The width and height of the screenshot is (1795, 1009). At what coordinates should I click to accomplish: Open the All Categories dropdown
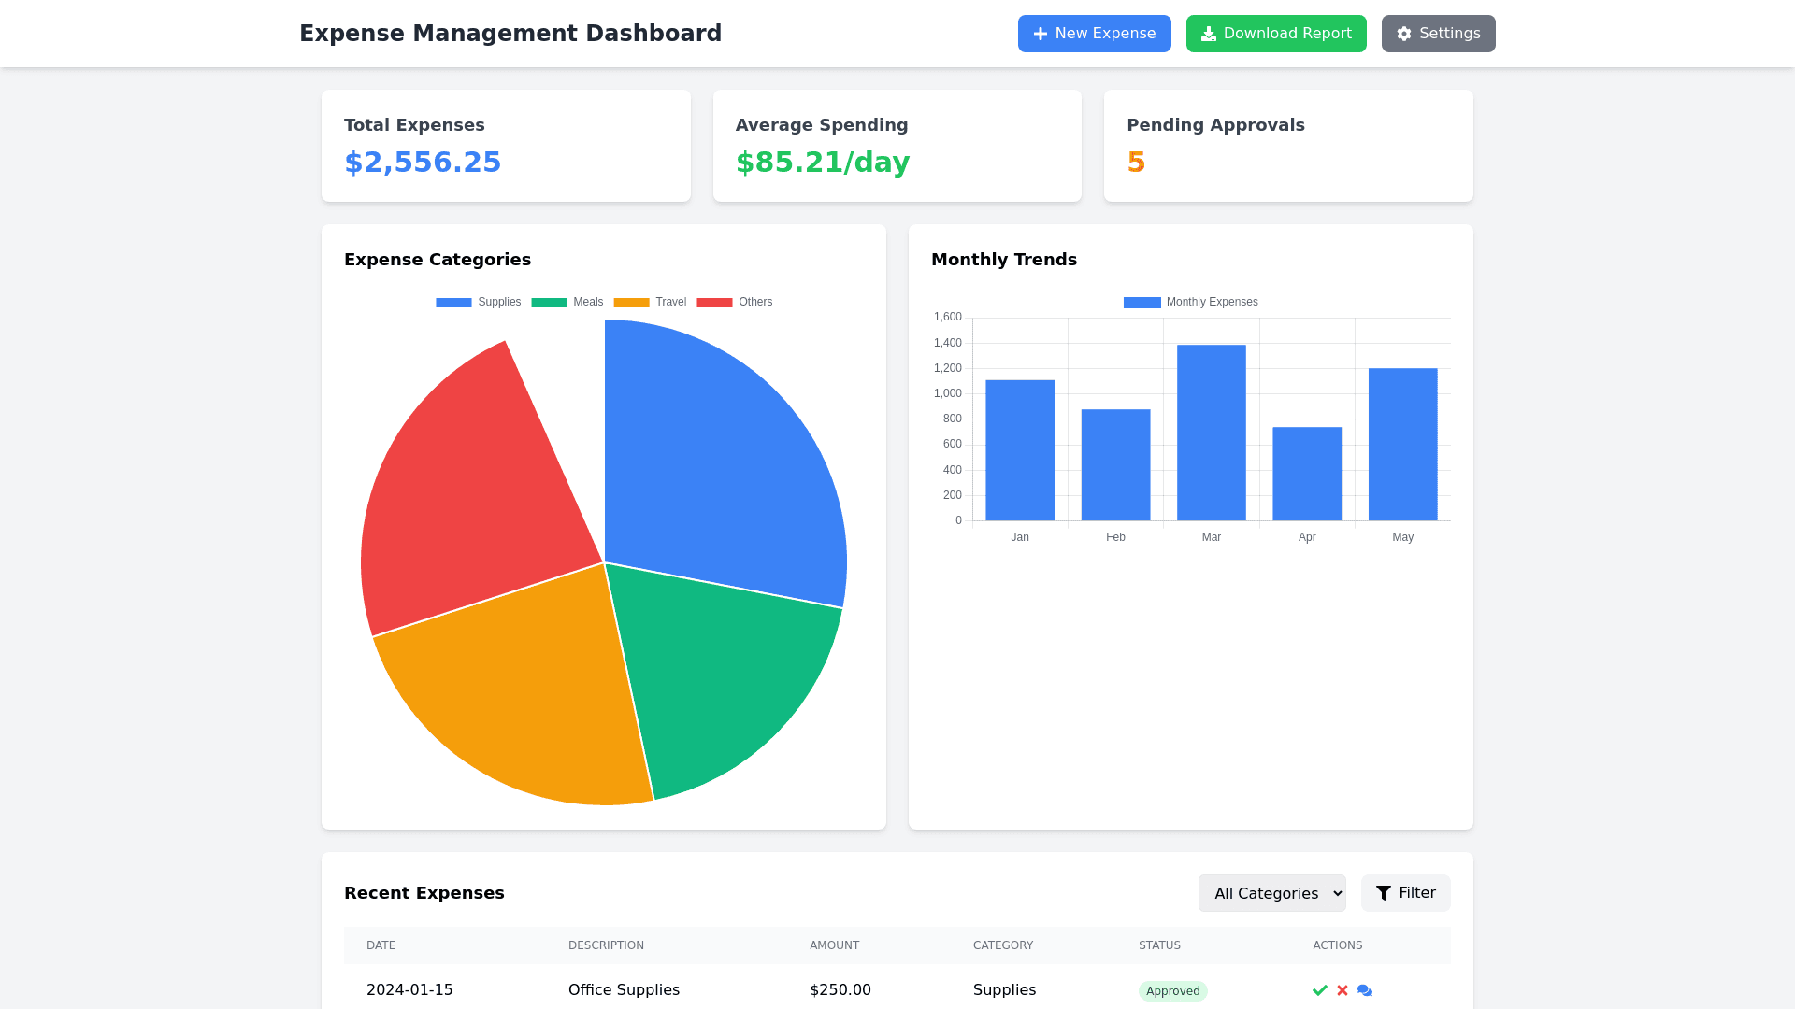(x=1271, y=893)
